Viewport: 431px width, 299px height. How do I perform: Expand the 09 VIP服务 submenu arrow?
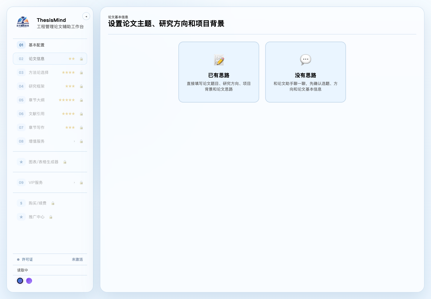tap(75, 182)
